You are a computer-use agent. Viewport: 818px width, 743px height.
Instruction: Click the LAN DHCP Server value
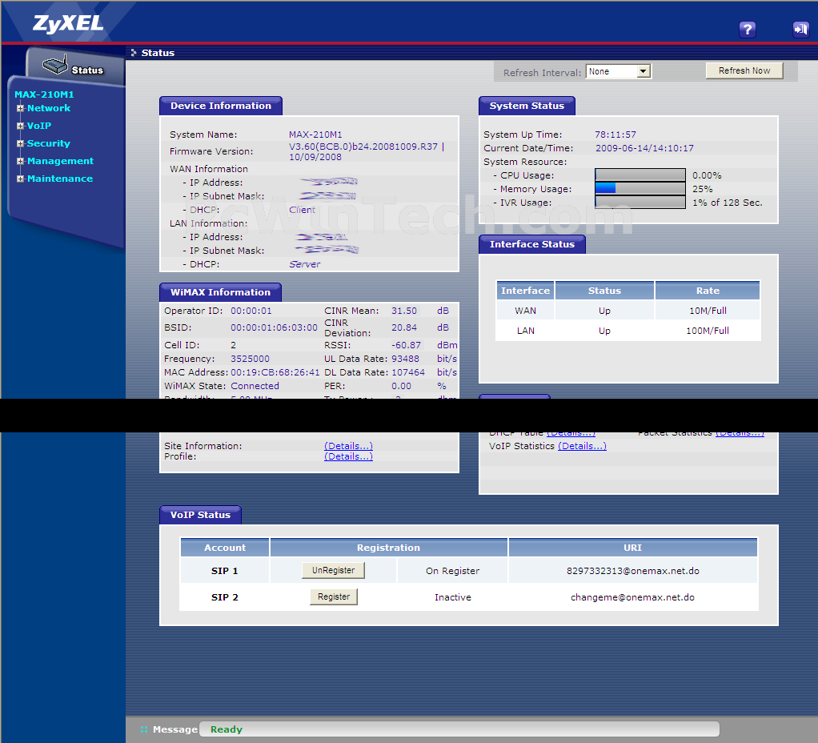pyautogui.click(x=305, y=264)
